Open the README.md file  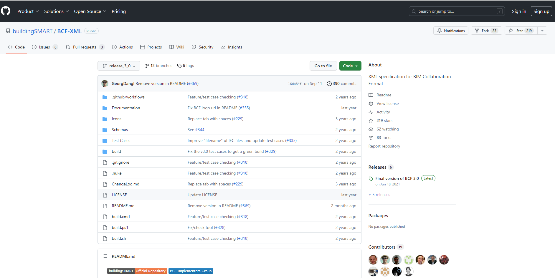pyautogui.click(x=123, y=206)
